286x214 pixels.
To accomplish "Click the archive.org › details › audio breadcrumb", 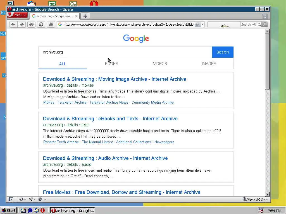I will coord(67,164).
